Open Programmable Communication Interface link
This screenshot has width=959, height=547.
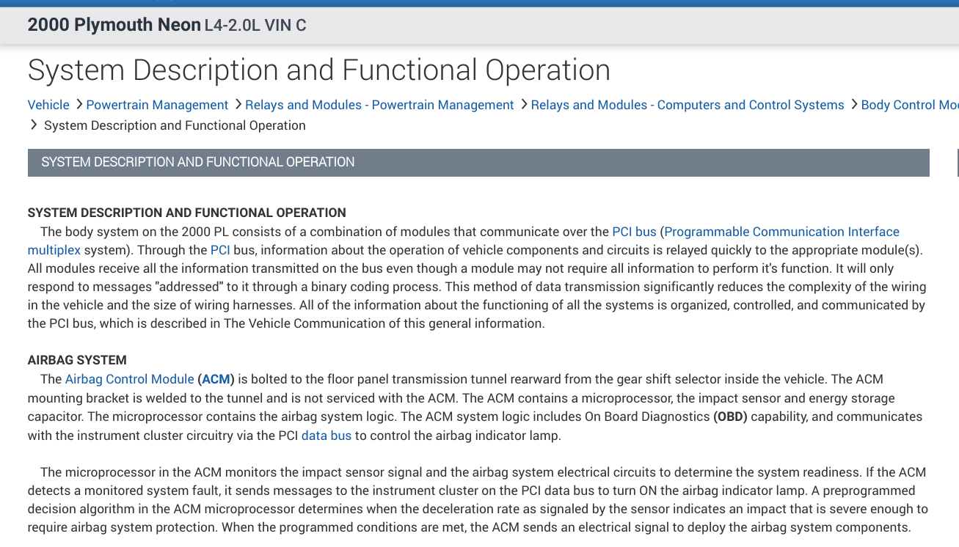(781, 232)
